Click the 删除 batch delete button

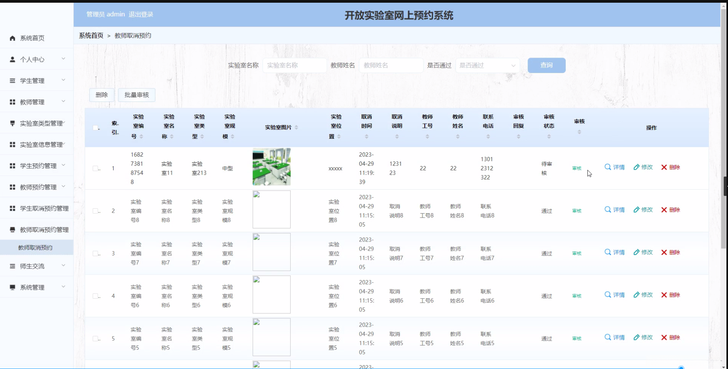coord(102,95)
